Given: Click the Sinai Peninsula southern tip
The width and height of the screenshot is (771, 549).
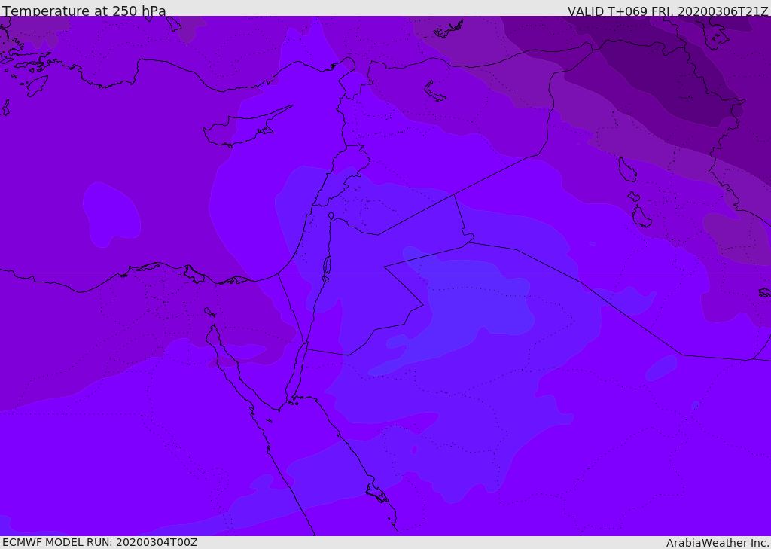Looking at the screenshot, I should [x=279, y=410].
